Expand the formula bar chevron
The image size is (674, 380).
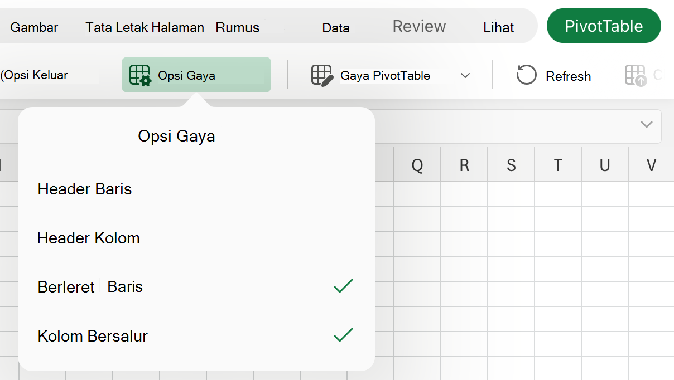coord(647,124)
